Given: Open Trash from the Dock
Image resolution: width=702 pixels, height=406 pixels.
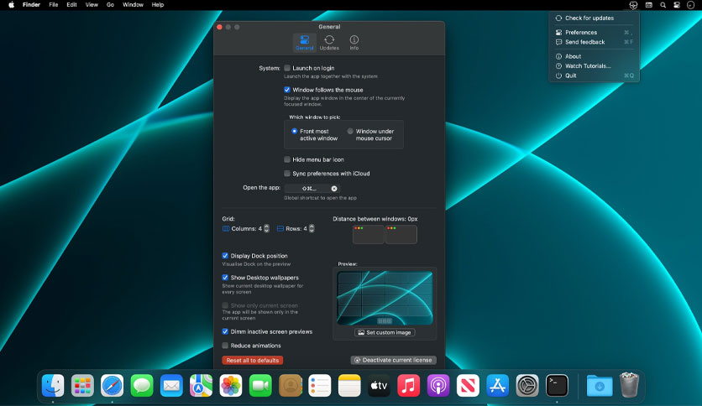Looking at the screenshot, I should tap(629, 384).
